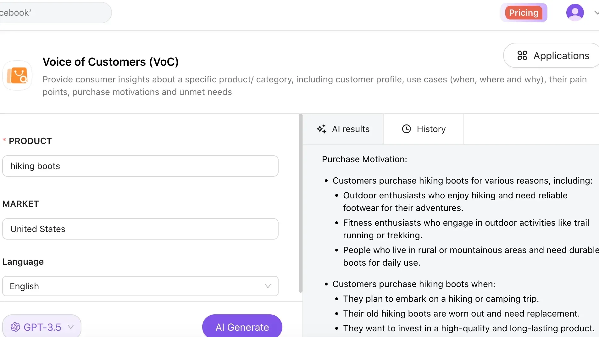Open the History tab
The image size is (599, 337).
point(431,129)
